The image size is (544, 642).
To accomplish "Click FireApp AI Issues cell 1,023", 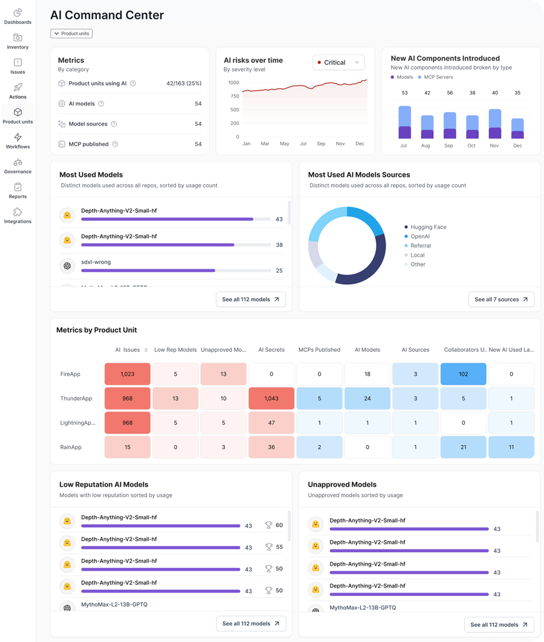I will coord(127,374).
